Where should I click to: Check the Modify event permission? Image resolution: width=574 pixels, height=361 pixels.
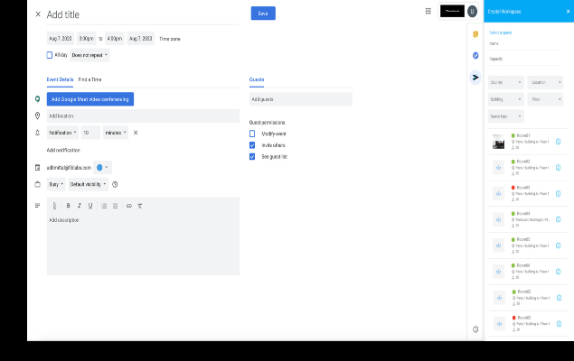[252, 134]
